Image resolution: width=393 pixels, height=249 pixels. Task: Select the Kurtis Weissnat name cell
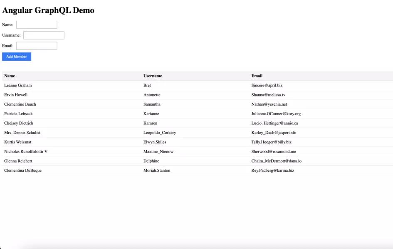[18, 142]
